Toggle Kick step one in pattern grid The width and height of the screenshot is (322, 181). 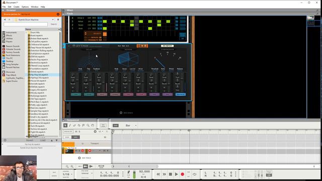(x=105, y=28)
